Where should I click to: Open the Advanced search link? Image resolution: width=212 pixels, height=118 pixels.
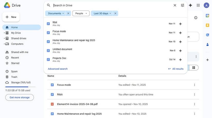(58, 69)
